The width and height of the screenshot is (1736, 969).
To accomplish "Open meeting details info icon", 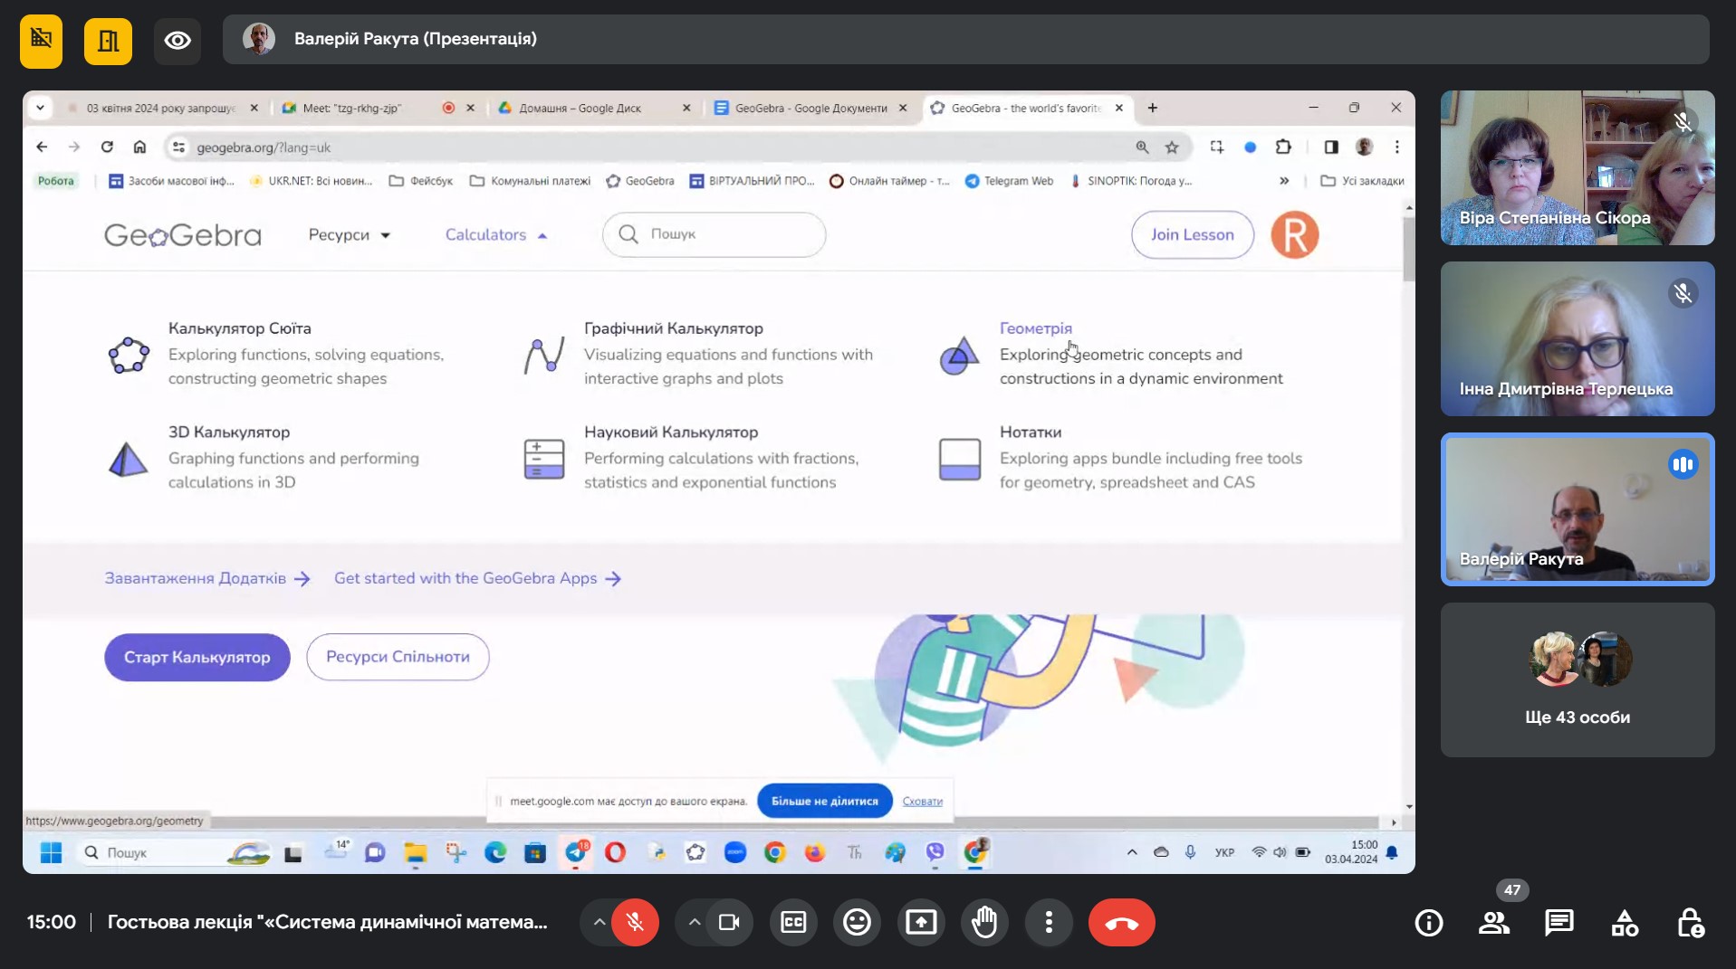I will pos(1429,923).
